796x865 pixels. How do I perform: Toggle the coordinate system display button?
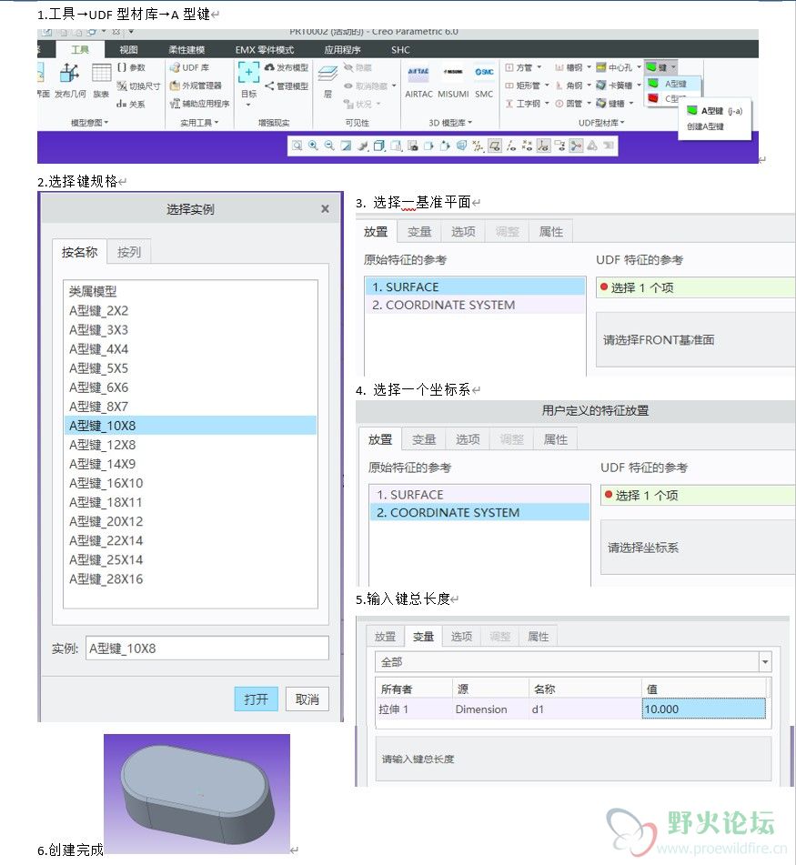(x=543, y=146)
